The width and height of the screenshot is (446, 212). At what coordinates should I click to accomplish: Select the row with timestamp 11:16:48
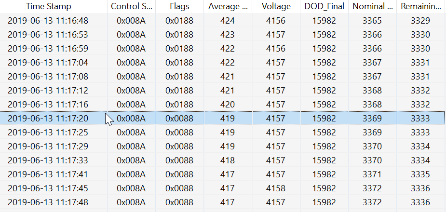(223, 20)
